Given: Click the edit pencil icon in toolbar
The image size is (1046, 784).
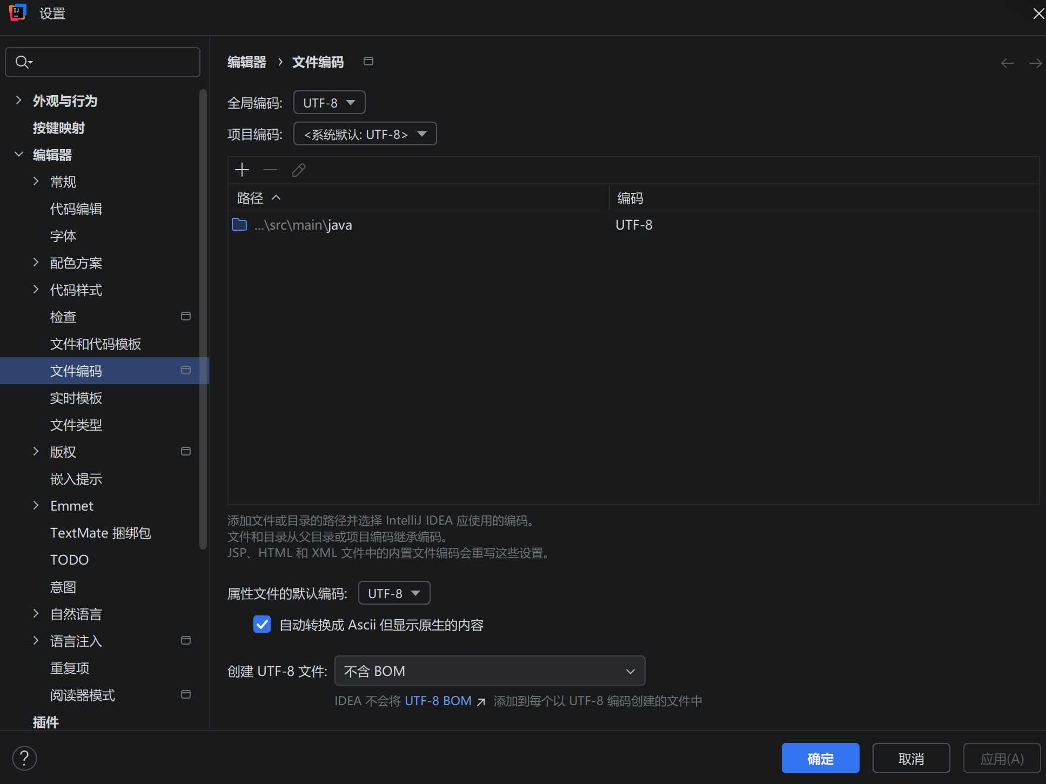Looking at the screenshot, I should [x=299, y=170].
